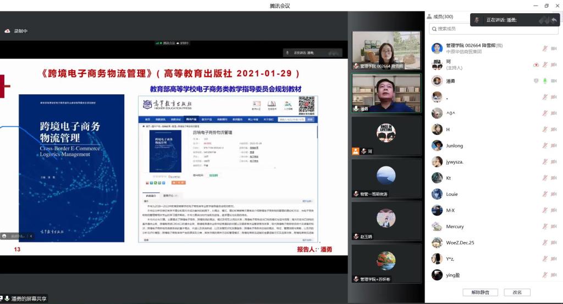The width and height of the screenshot is (563, 304).
Task: Click member name jywysza. in the list
Action: click(x=455, y=162)
